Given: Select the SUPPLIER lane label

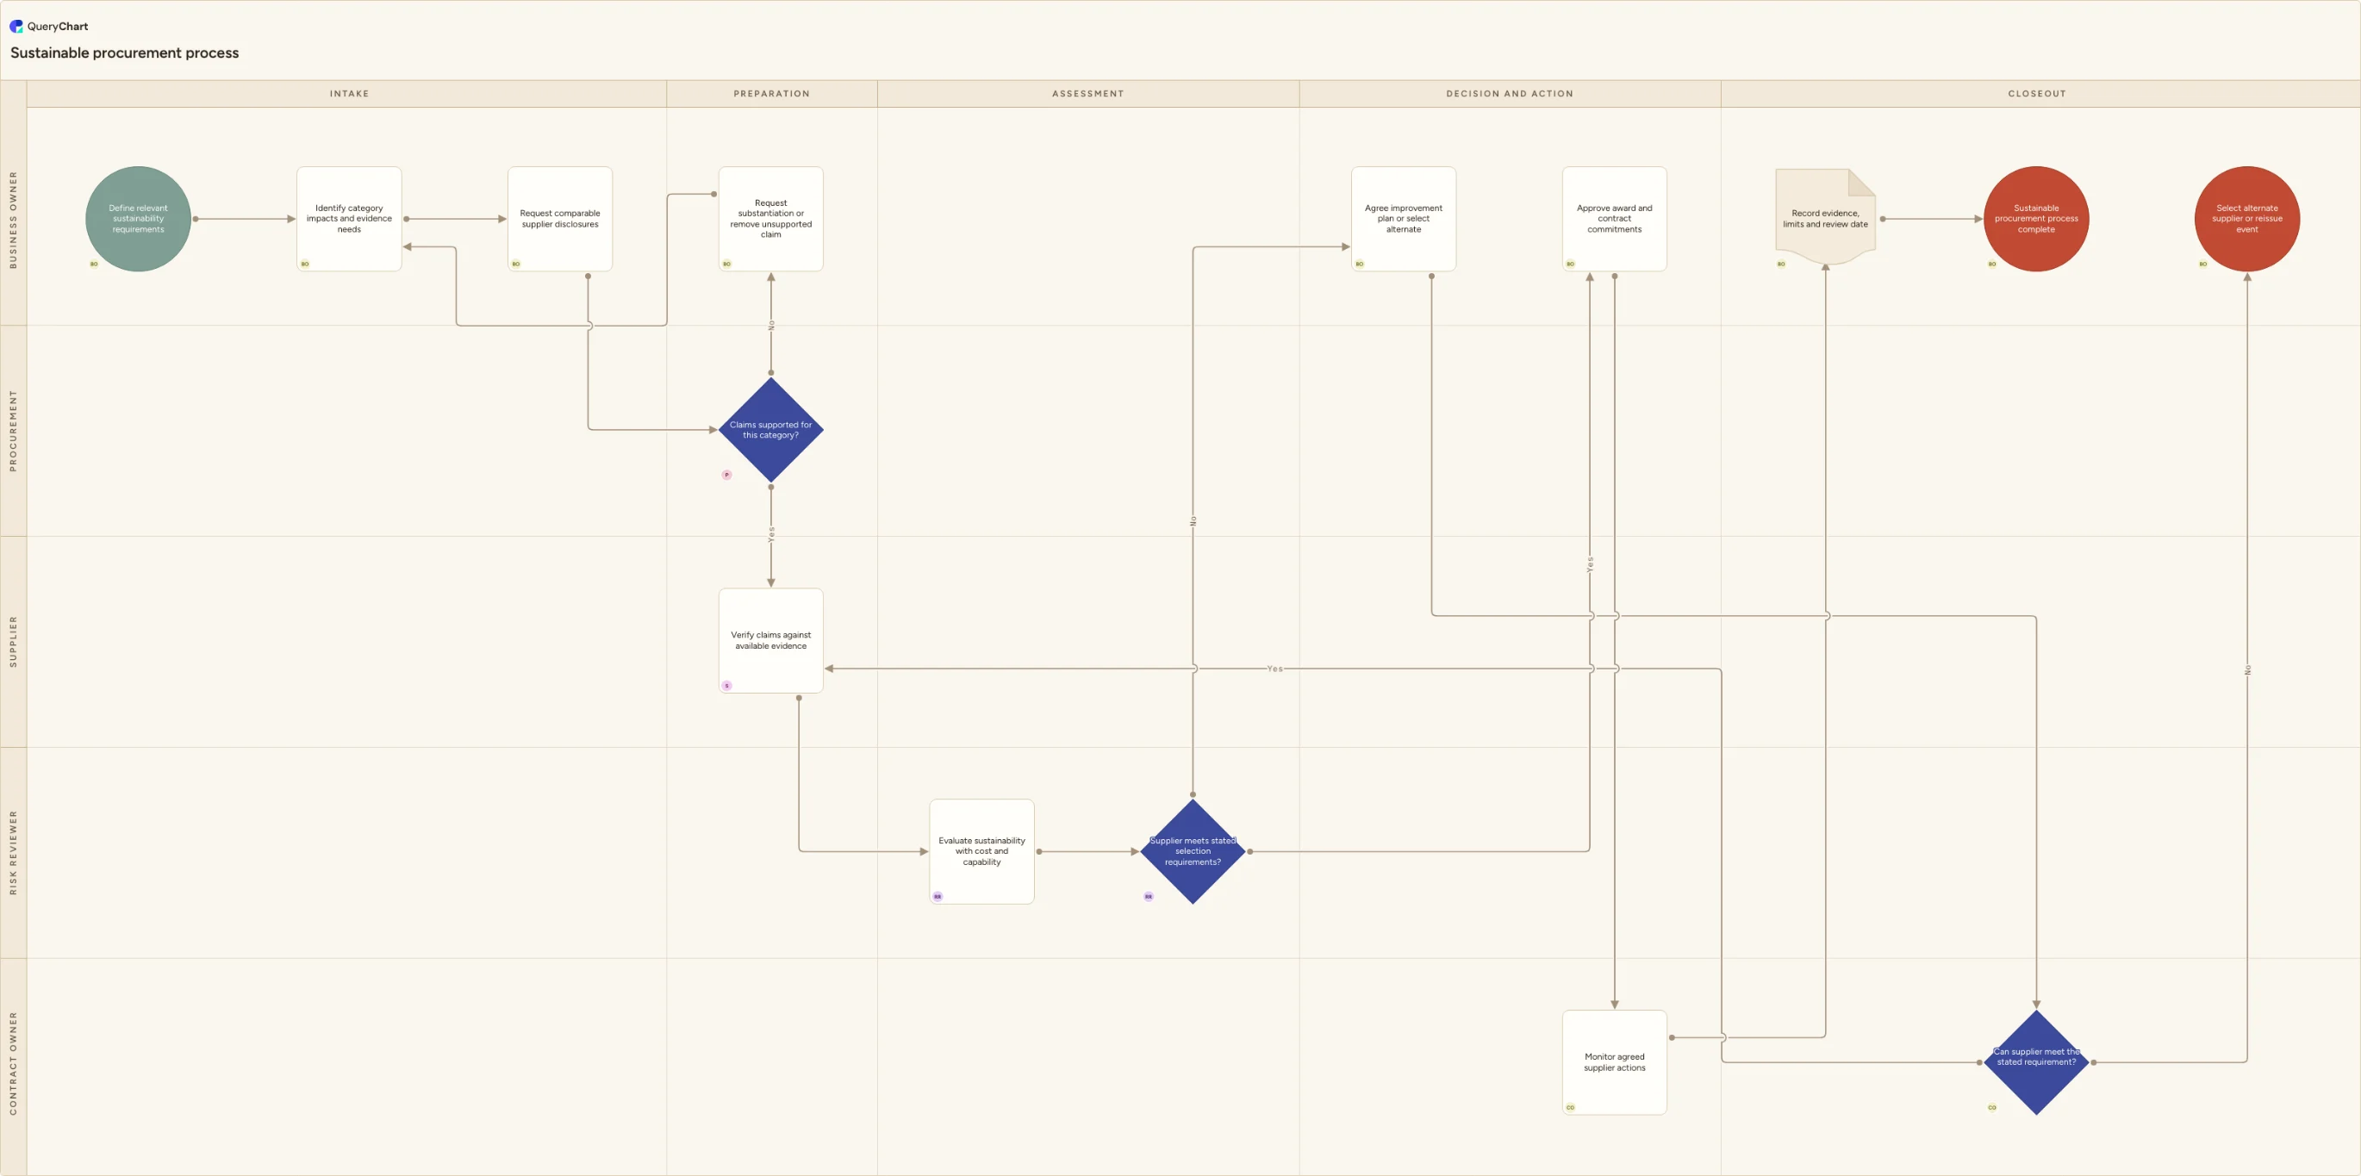Looking at the screenshot, I should [14, 642].
